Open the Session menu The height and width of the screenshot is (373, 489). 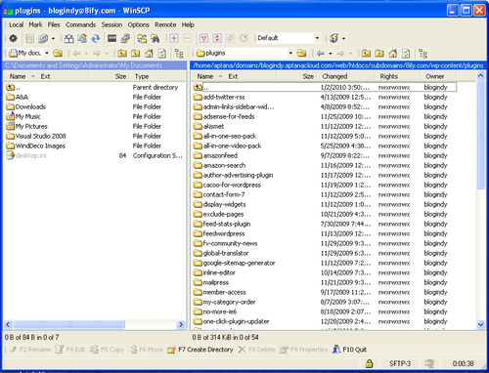tap(111, 24)
